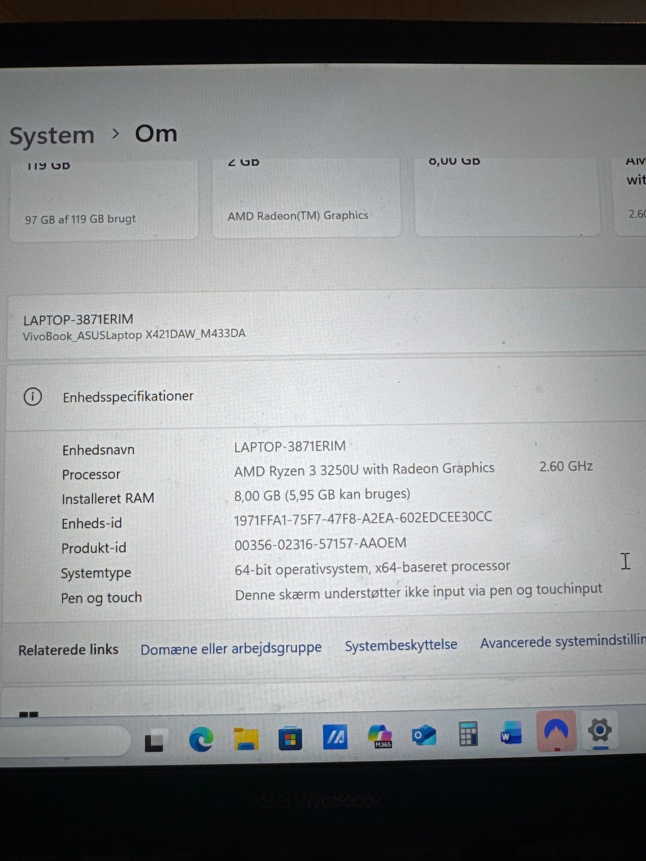Image resolution: width=646 pixels, height=861 pixels.
Task: Click AMD Ryzen 3 3250U with Radeon Graphics
Action: (364, 469)
